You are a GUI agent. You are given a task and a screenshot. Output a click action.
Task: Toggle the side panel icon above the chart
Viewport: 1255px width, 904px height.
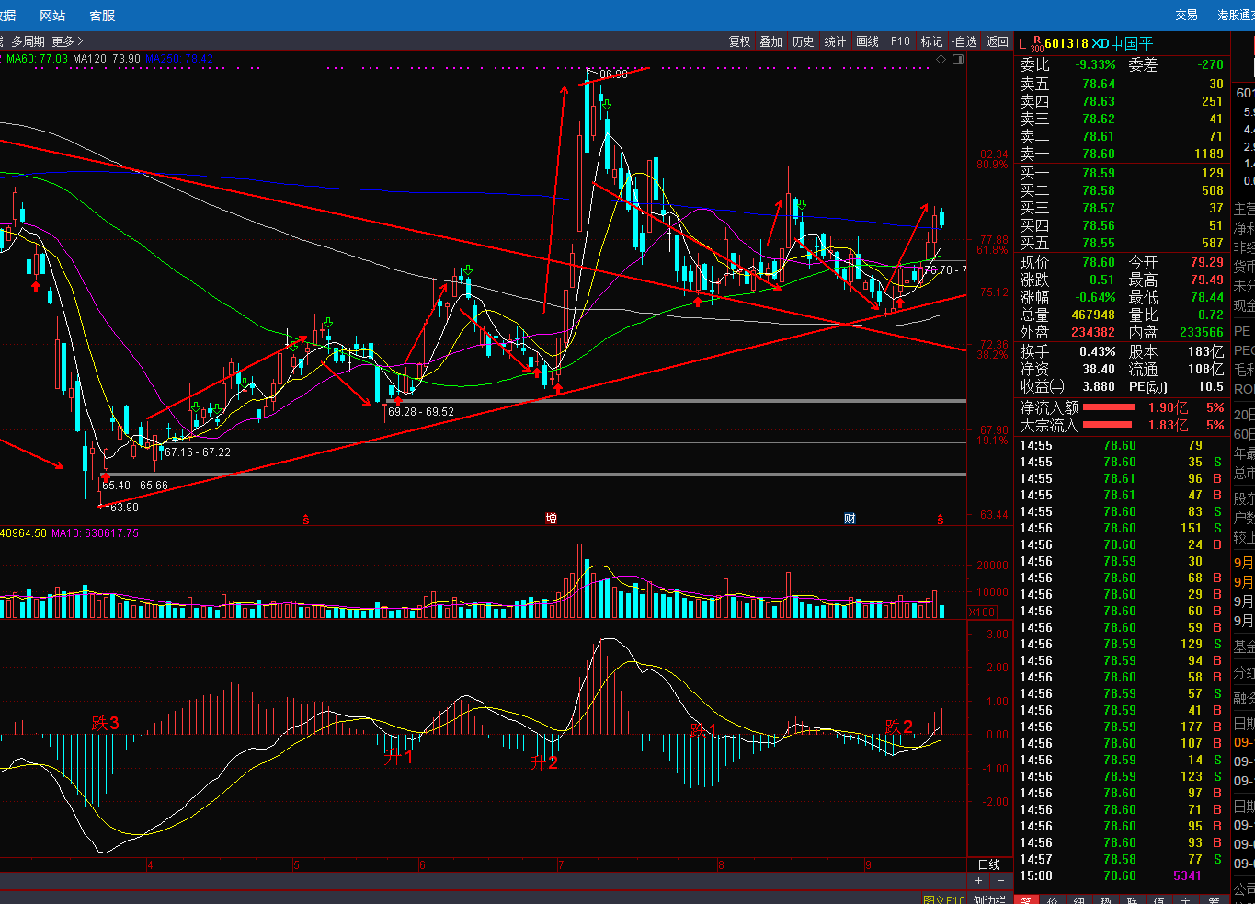point(959,59)
